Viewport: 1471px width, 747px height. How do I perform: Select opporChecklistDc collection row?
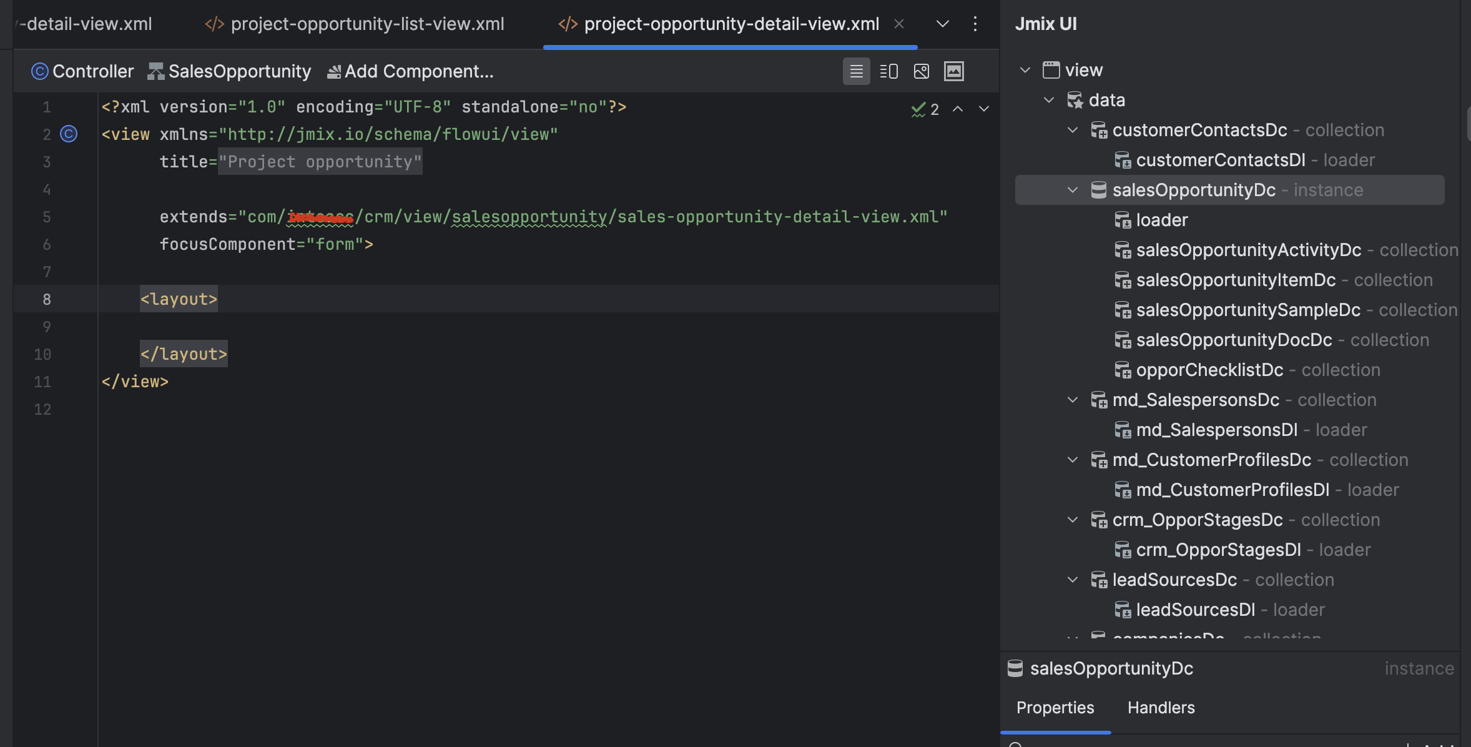pyautogui.click(x=1230, y=370)
